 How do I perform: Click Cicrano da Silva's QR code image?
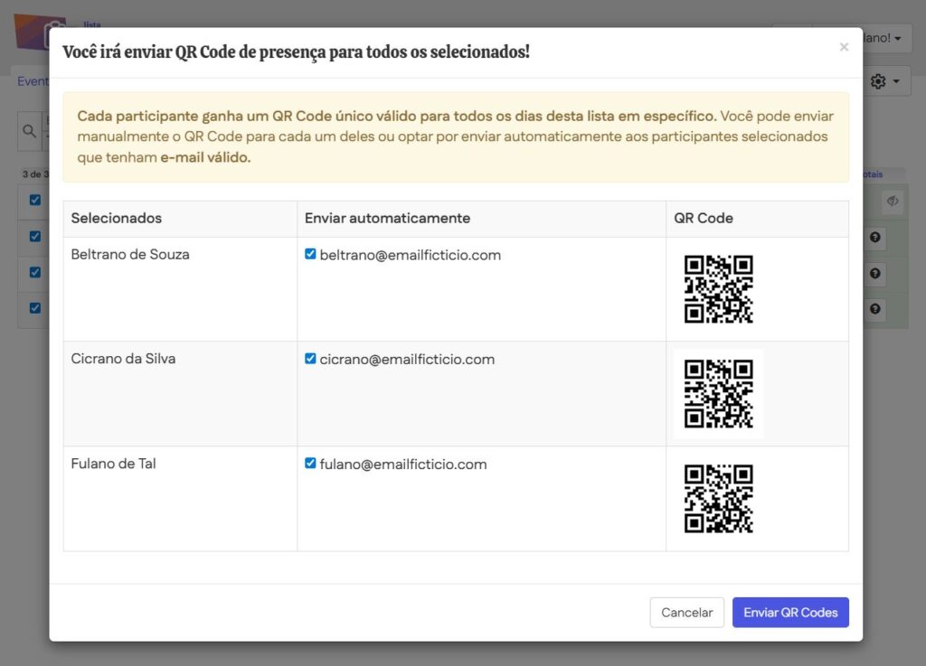[x=718, y=393]
